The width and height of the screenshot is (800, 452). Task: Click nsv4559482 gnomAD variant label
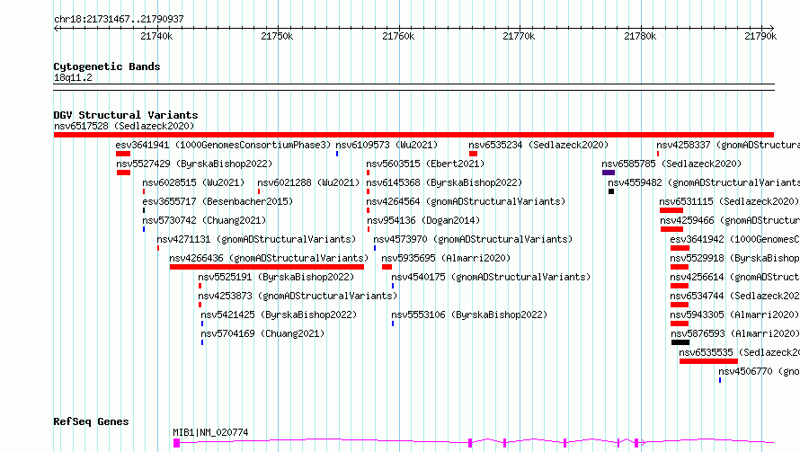(x=704, y=182)
